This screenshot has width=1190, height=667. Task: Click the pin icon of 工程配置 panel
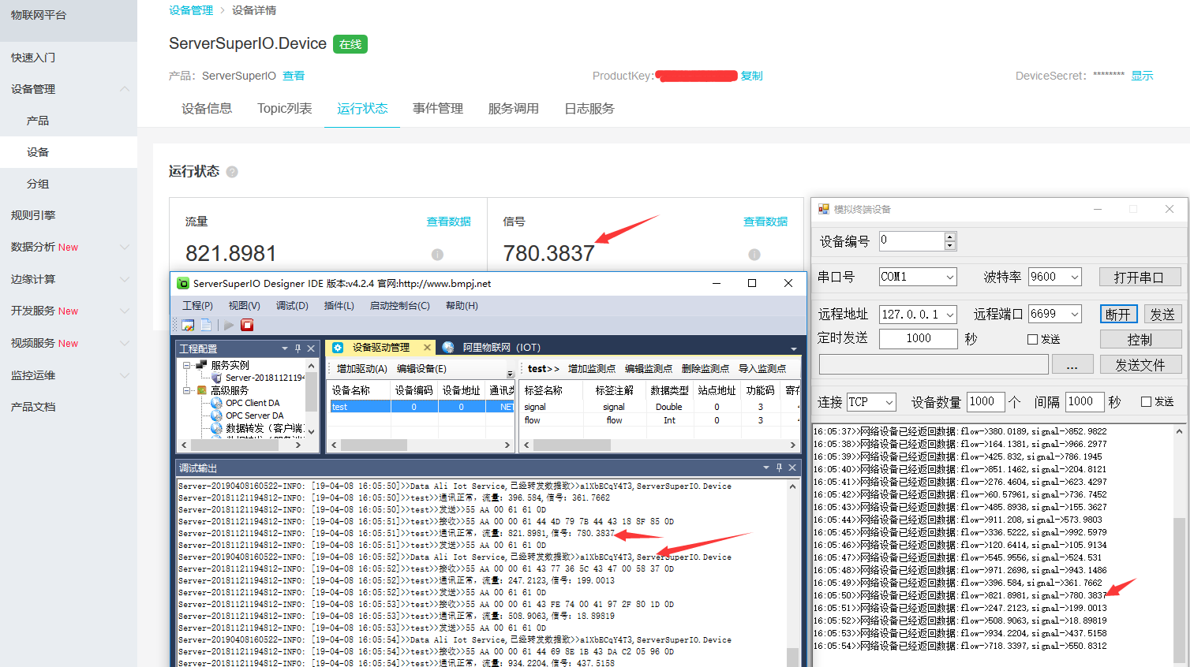click(x=297, y=348)
